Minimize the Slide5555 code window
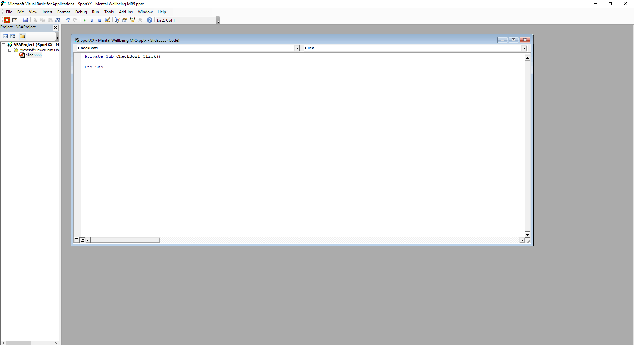The image size is (634, 345). (x=502, y=40)
